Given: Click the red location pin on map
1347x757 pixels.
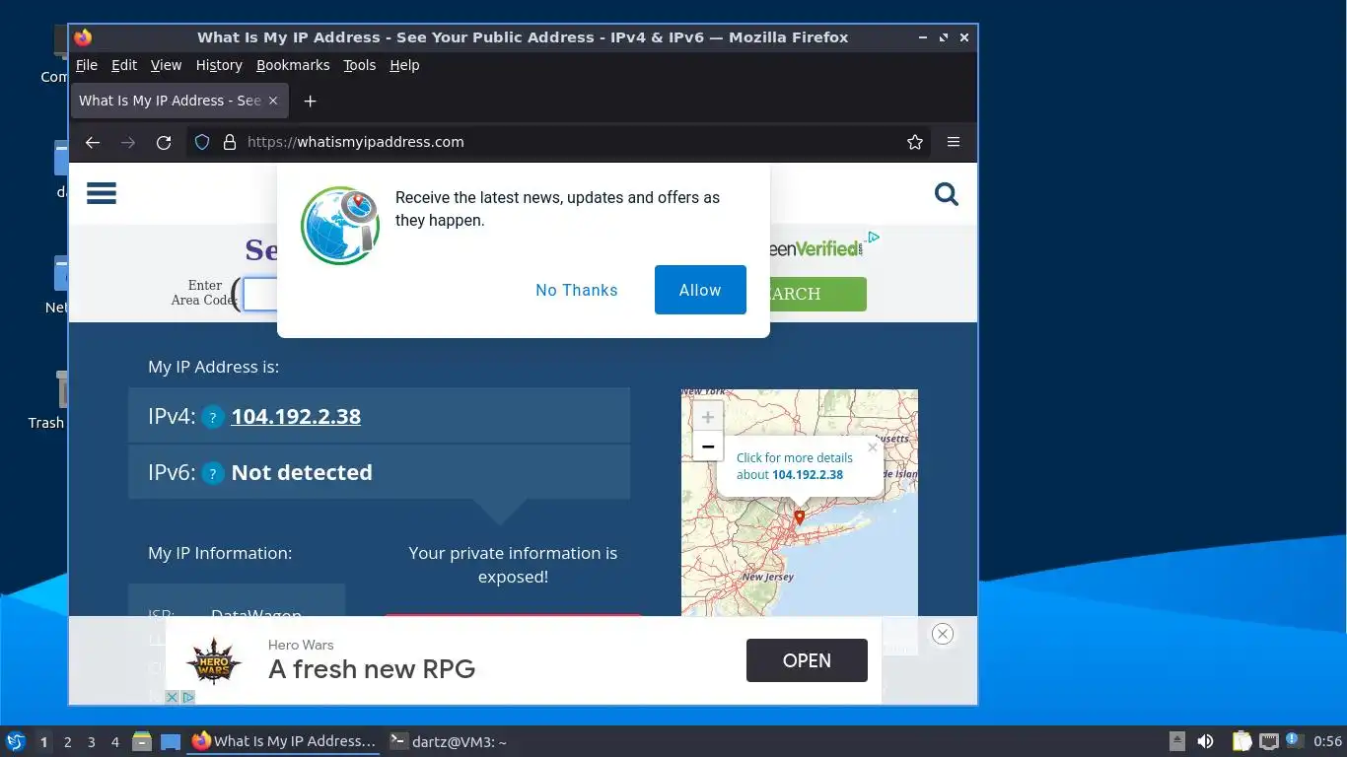Looking at the screenshot, I should tap(800, 516).
